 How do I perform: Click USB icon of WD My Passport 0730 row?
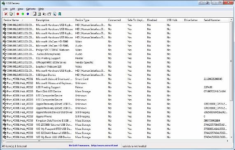pyautogui.click(x=5, y=129)
